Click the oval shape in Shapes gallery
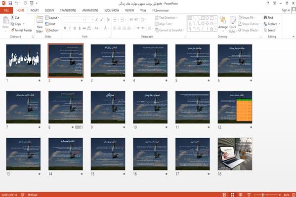Viewport: 296px width, 197px height. click(x=207, y=18)
